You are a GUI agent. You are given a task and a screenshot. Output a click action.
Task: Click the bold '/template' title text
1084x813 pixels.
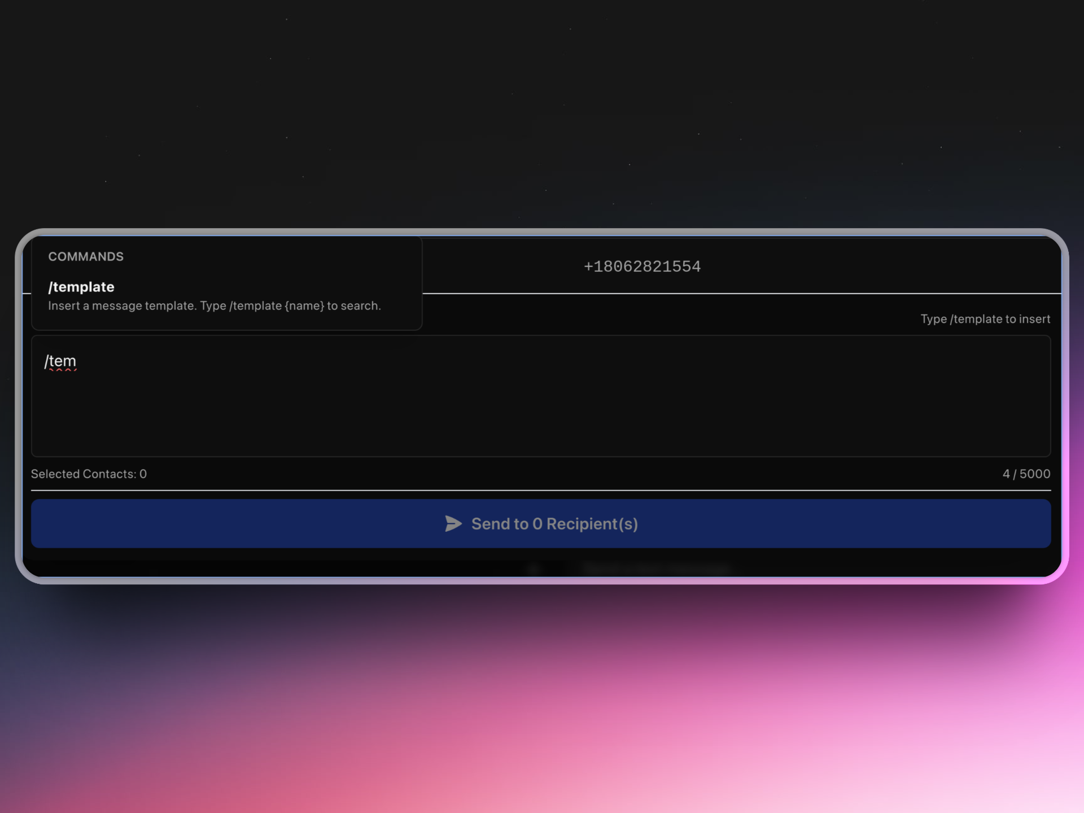coord(81,287)
